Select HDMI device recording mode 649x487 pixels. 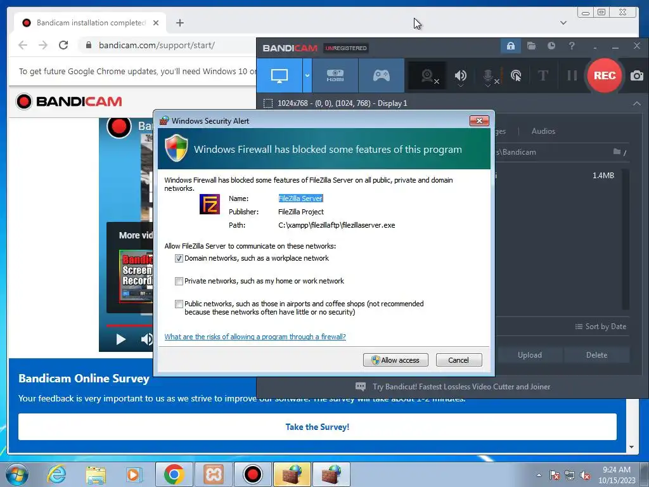click(x=335, y=75)
